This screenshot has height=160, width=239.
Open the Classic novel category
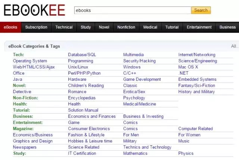coord(130,86)
